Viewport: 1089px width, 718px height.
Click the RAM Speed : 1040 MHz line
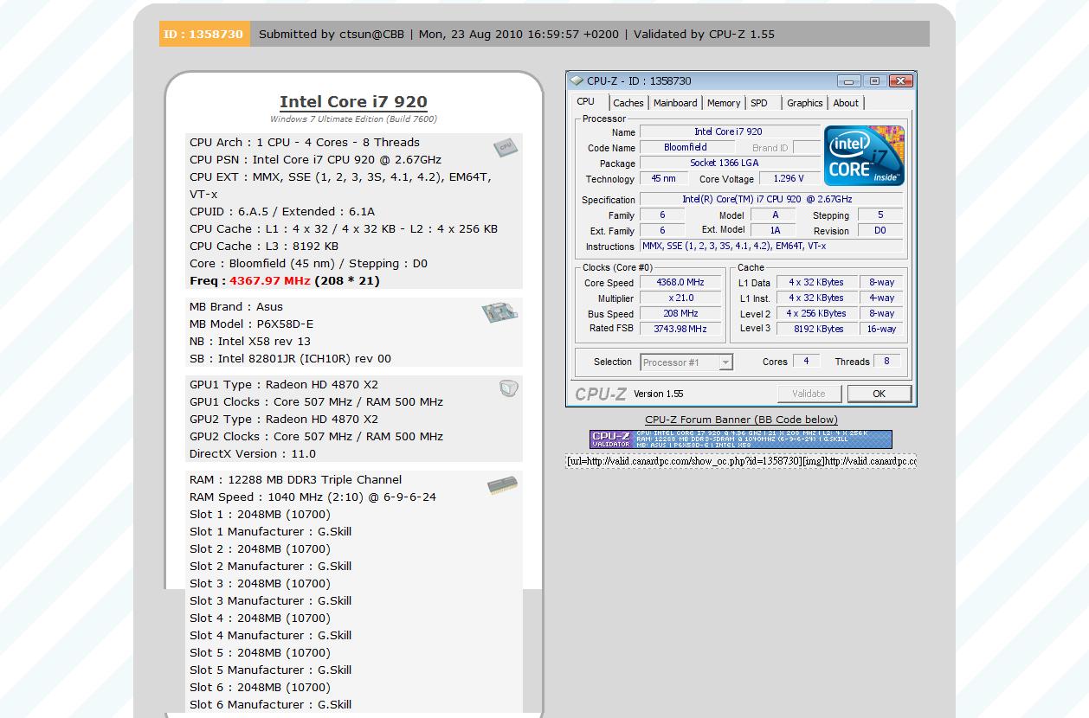click(x=313, y=497)
